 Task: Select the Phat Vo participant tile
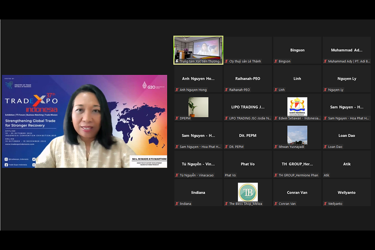[248, 164]
